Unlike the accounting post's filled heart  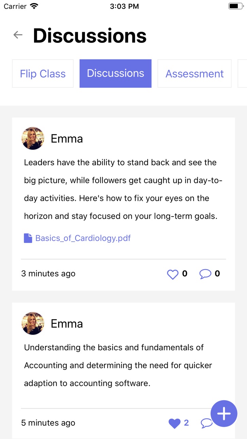pyautogui.click(x=175, y=423)
